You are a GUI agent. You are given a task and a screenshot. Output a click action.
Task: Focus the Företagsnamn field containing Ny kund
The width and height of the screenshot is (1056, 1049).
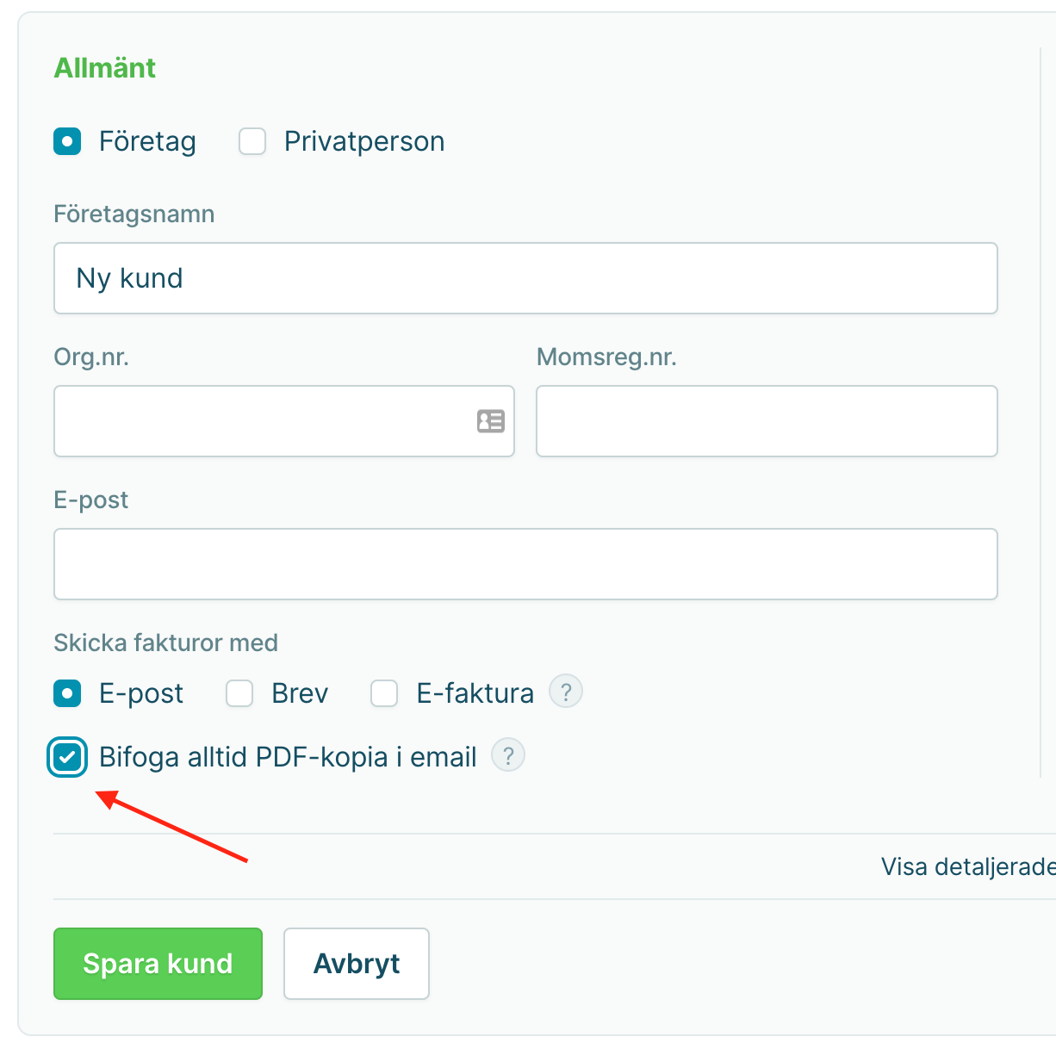coord(525,278)
